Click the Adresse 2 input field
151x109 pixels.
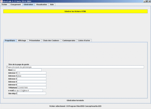pyautogui.click(x=32, y=76)
